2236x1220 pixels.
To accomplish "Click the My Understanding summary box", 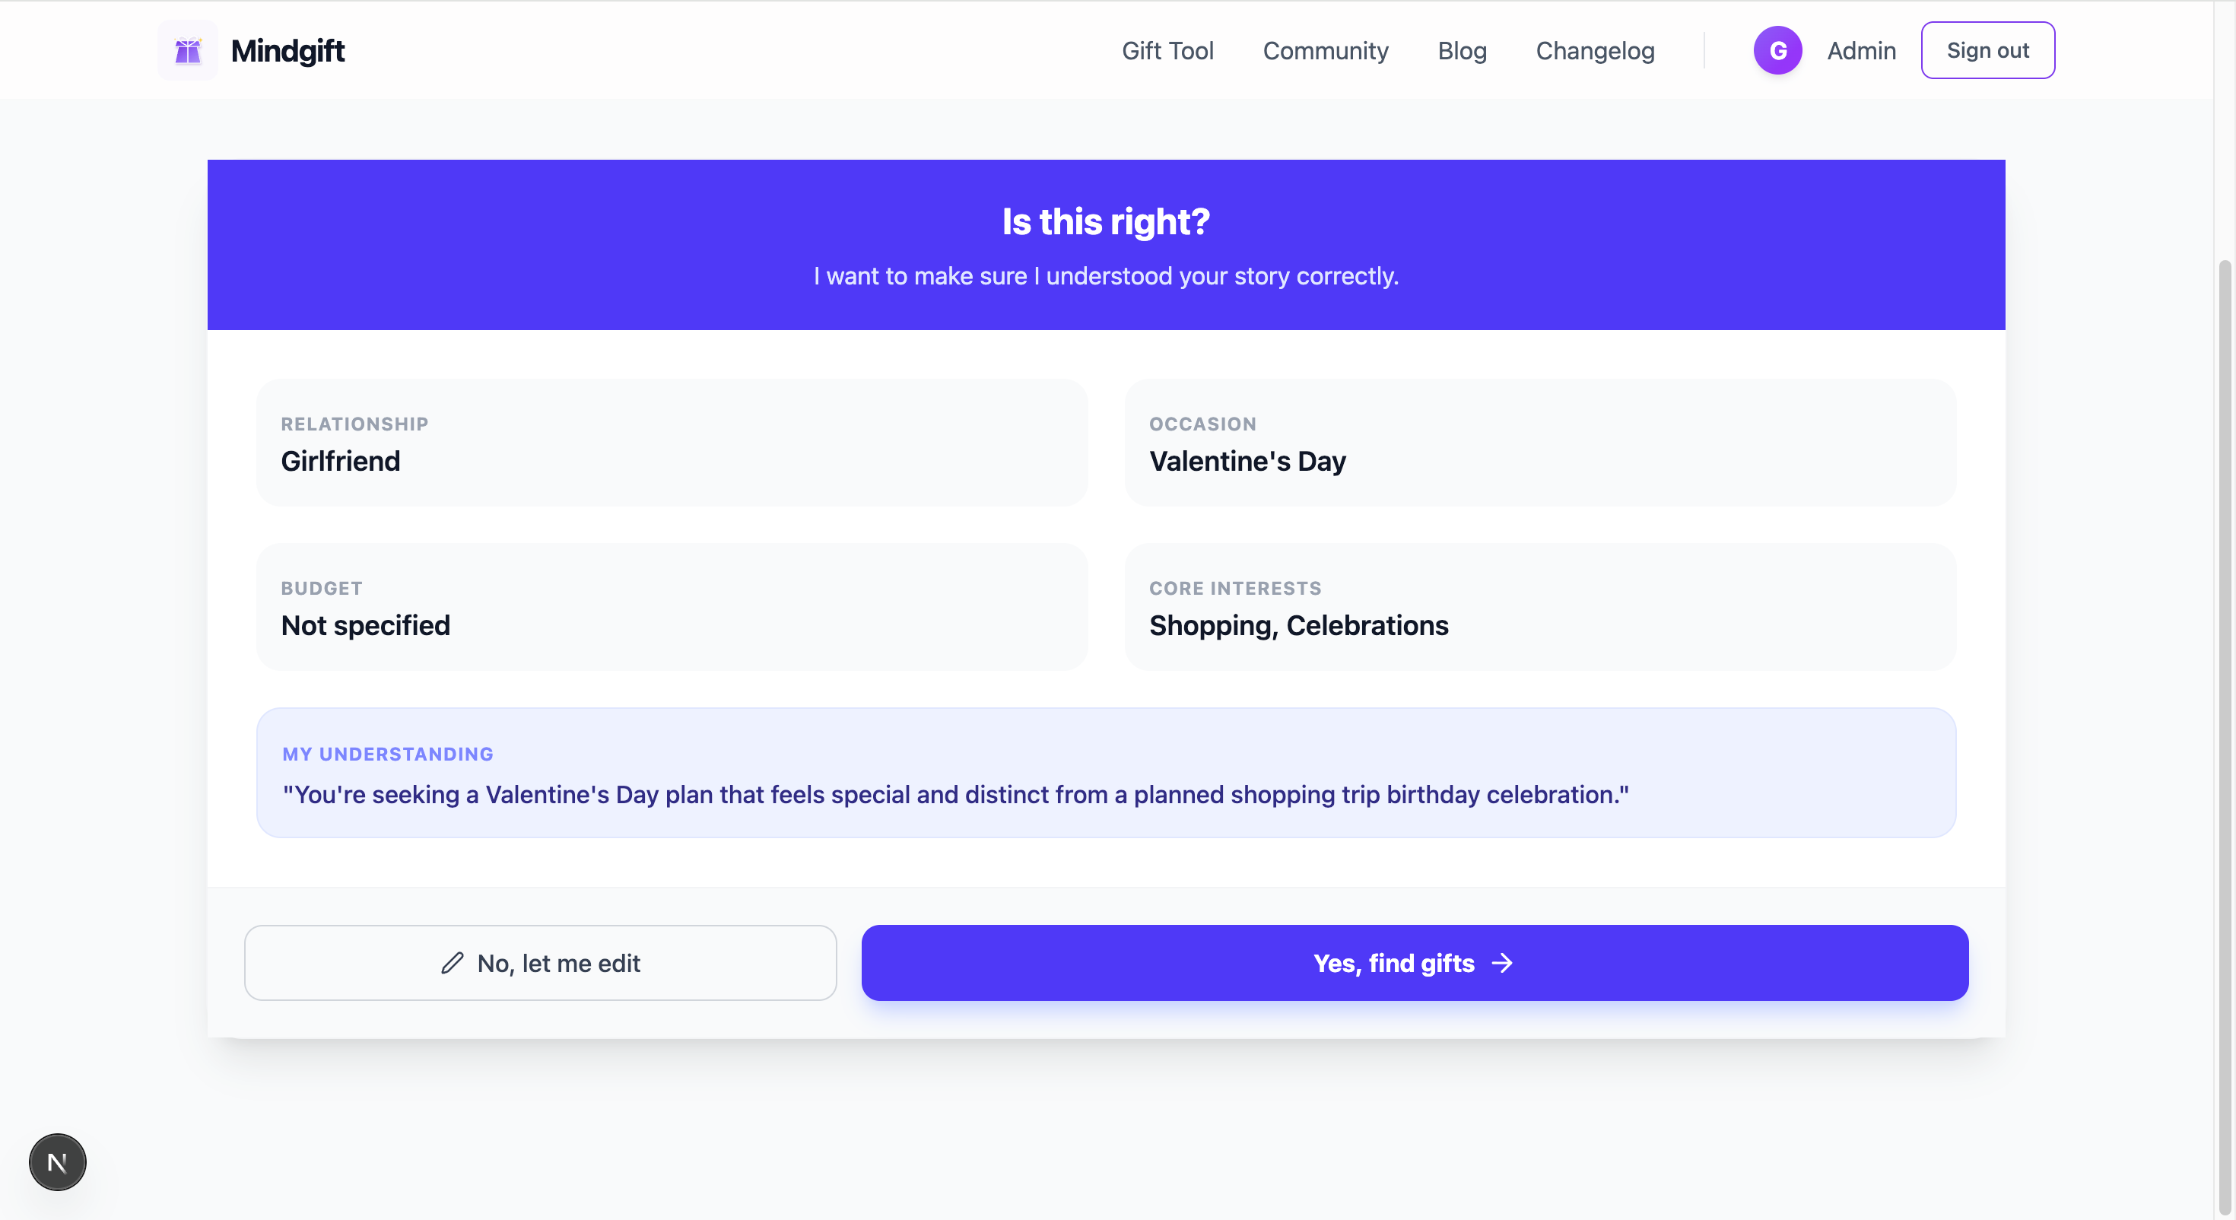I will [x=1106, y=773].
